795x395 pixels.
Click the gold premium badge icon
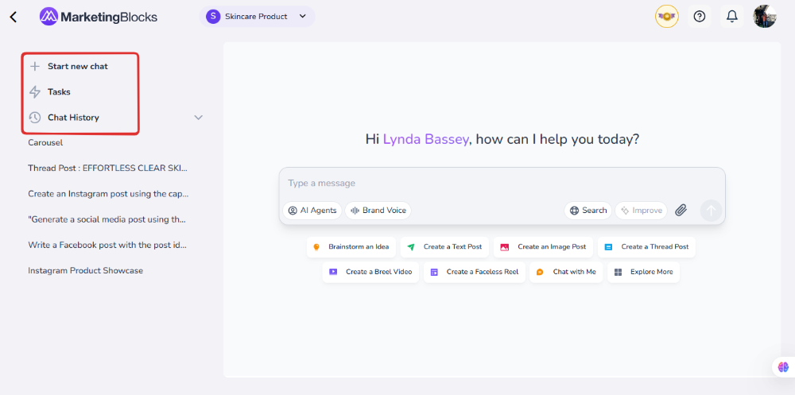coord(666,16)
